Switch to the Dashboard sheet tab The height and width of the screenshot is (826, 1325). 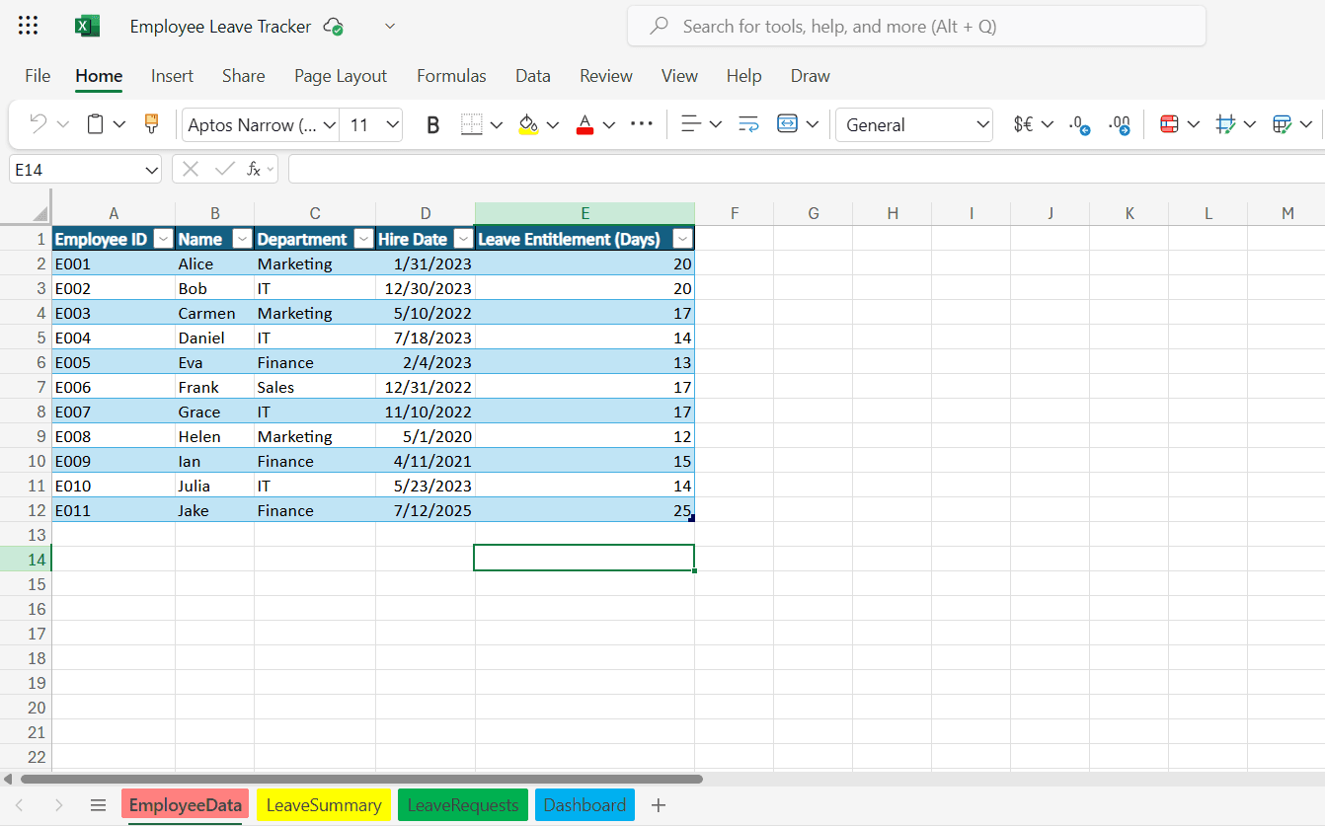[585, 804]
